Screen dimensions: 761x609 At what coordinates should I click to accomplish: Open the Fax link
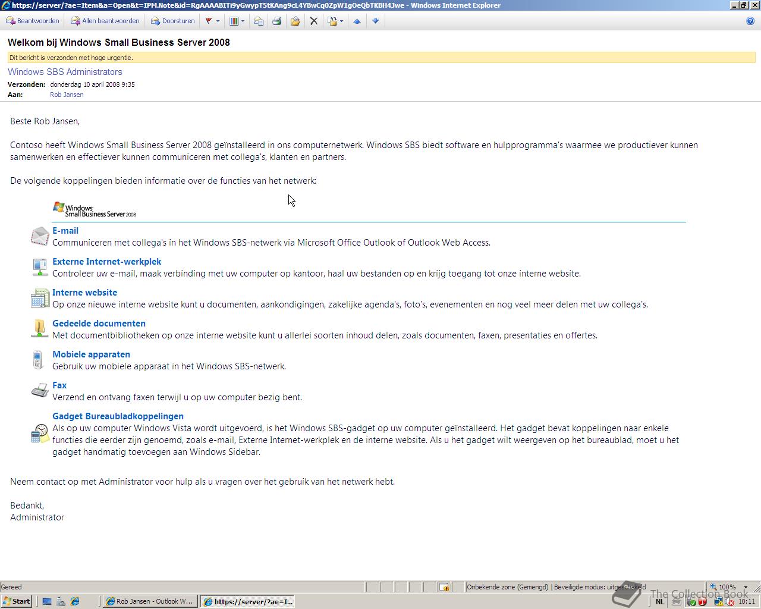click(59, 385)
